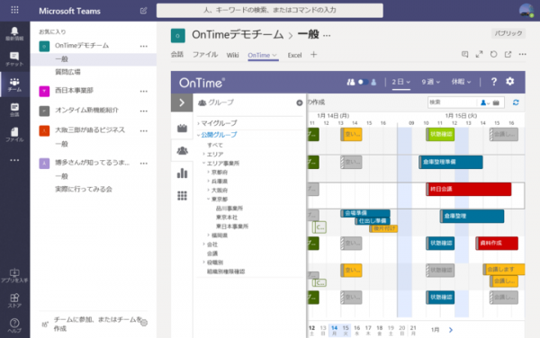540x338 pixels.
Task: Collapse the side panel with the arrow
Action: [182, 102]
